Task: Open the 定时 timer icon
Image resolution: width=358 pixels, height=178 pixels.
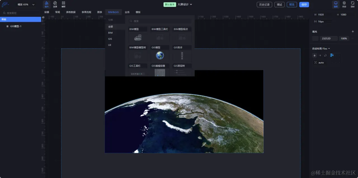Action: coord(353,4)
